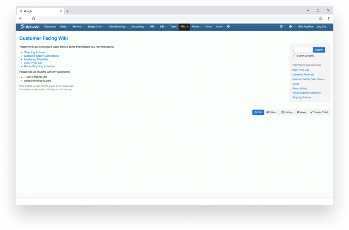Click the CUSTOMER FACING WIKI sidebar header
This screenshot has height=230, width=349.
[x=306, y=65]
